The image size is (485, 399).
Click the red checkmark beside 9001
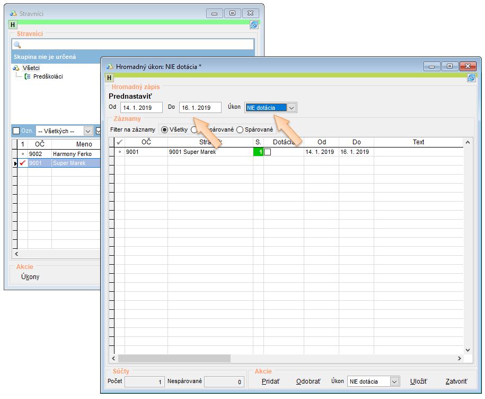click(x=22, y=163)
